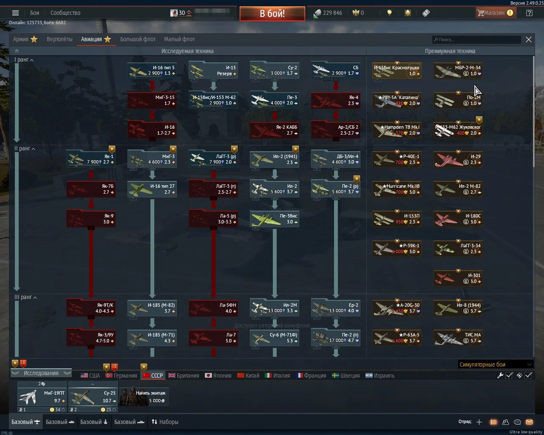Select the Ер-2 bomber card
Viewport: 544px width, 435px height.
point(336,308)
